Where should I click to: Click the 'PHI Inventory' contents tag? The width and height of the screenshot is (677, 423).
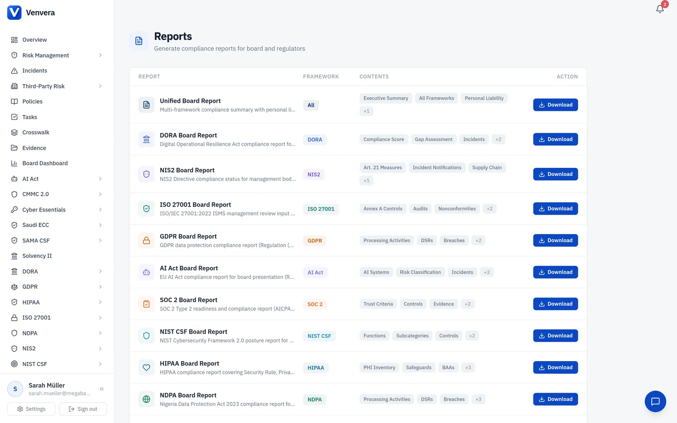(x=379, y=368)
